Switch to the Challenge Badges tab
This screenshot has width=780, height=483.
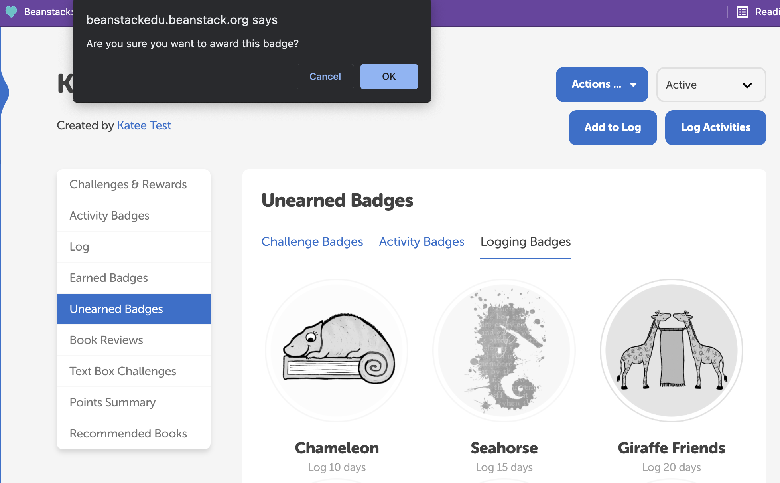coord(312,241)
